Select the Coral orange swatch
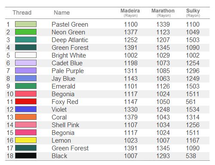Viewport: 215px width, 165px height. (26, 117)
